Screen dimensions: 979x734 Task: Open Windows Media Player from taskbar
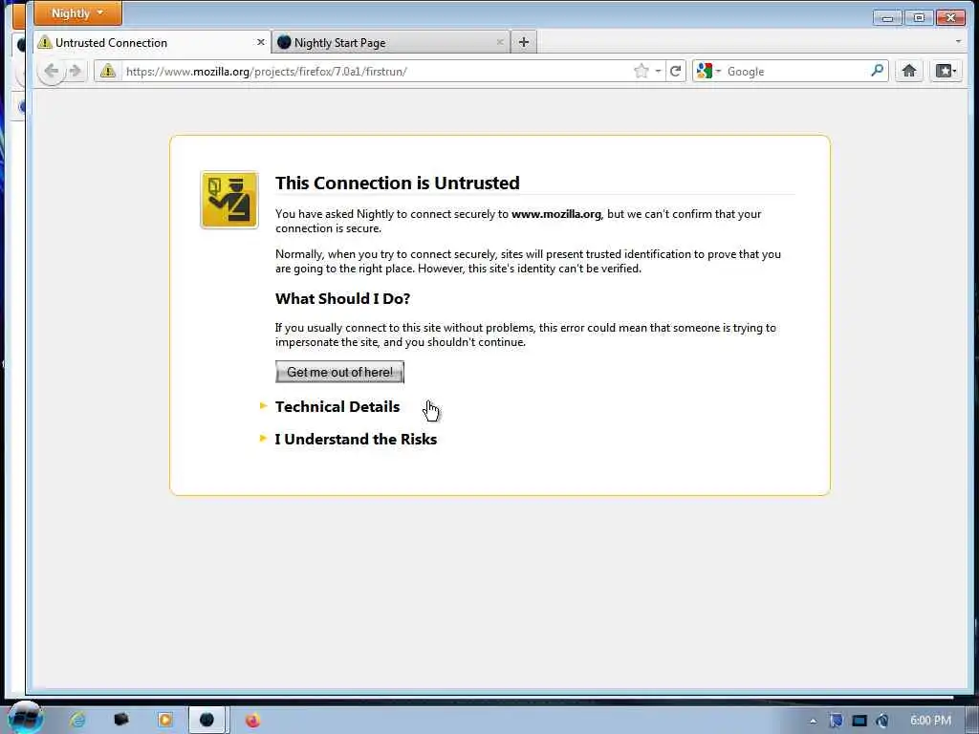coord(164,720)
